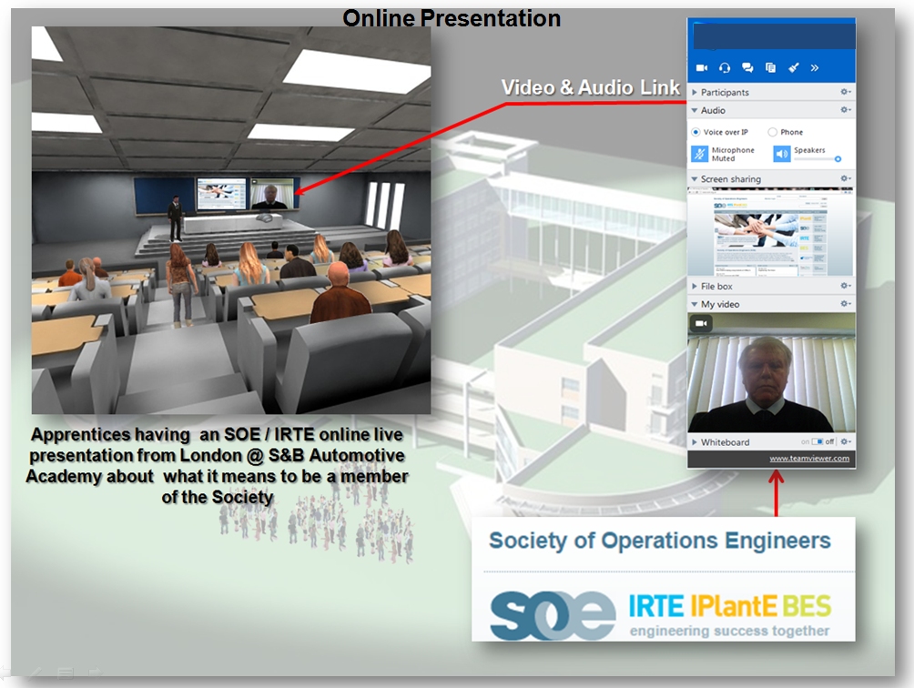Show more toolbar options double-chevron
914x688 pixels.
[815, 68]
